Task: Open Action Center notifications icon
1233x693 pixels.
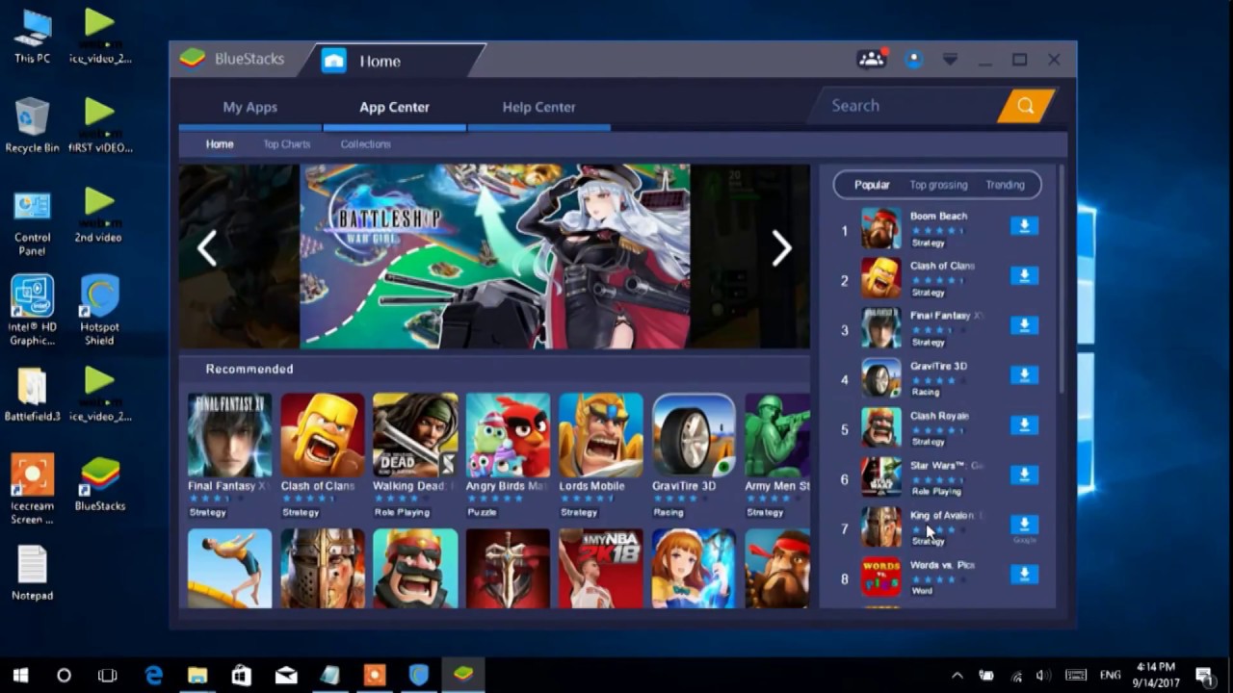Action: tap(1204, 676)
